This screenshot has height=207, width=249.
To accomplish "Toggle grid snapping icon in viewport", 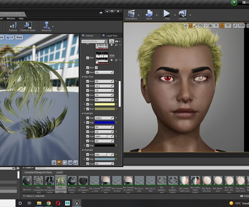I will point(210,26).
